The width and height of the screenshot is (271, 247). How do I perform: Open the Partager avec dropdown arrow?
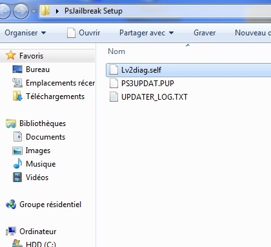(171, 33)
